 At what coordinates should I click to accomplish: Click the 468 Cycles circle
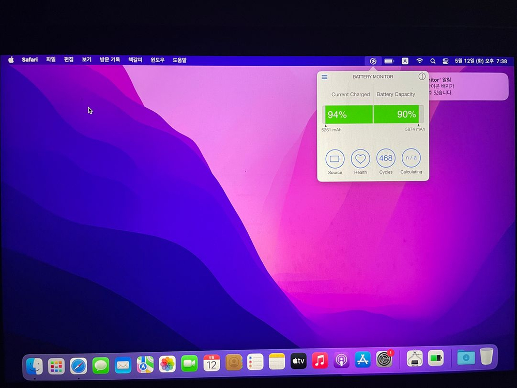coord(386,158)
